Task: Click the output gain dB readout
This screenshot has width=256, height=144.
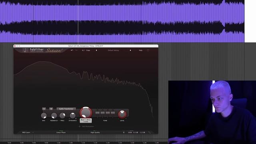Action: tap(142, 132)
